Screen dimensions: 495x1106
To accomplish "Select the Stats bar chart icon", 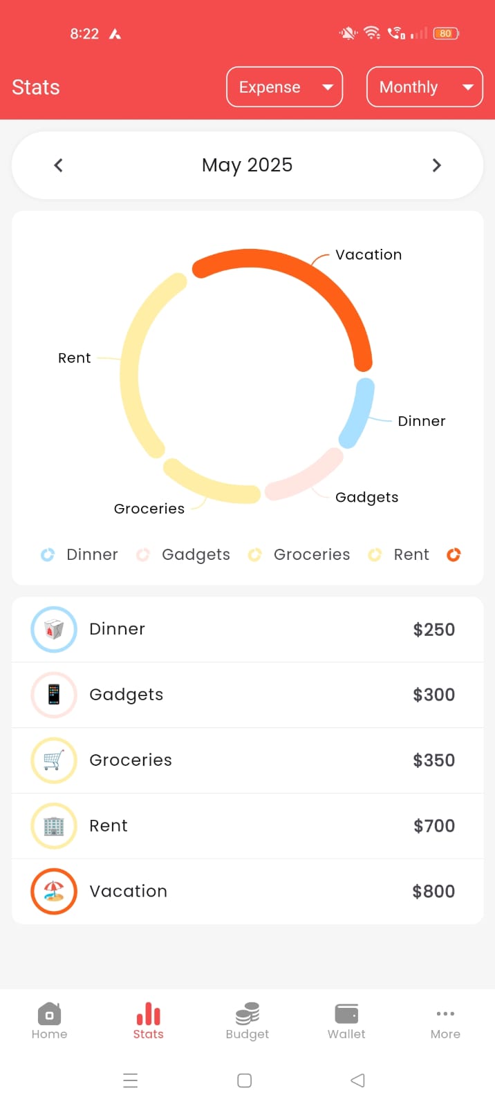I will point(148,1013).
